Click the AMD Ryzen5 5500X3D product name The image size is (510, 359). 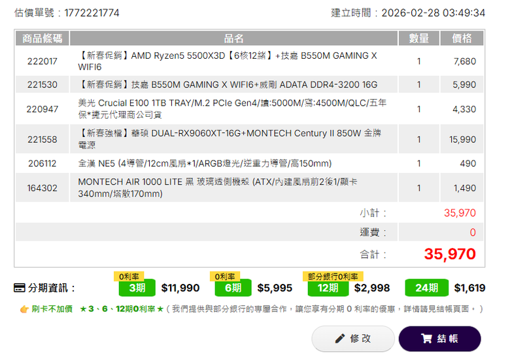pos(228,61)
